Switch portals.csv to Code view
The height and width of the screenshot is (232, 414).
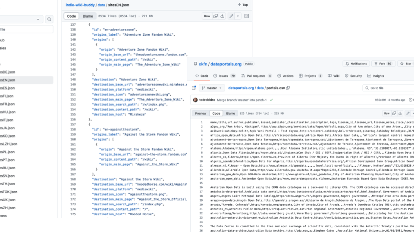pyautogui.click(x=216, y=113)
